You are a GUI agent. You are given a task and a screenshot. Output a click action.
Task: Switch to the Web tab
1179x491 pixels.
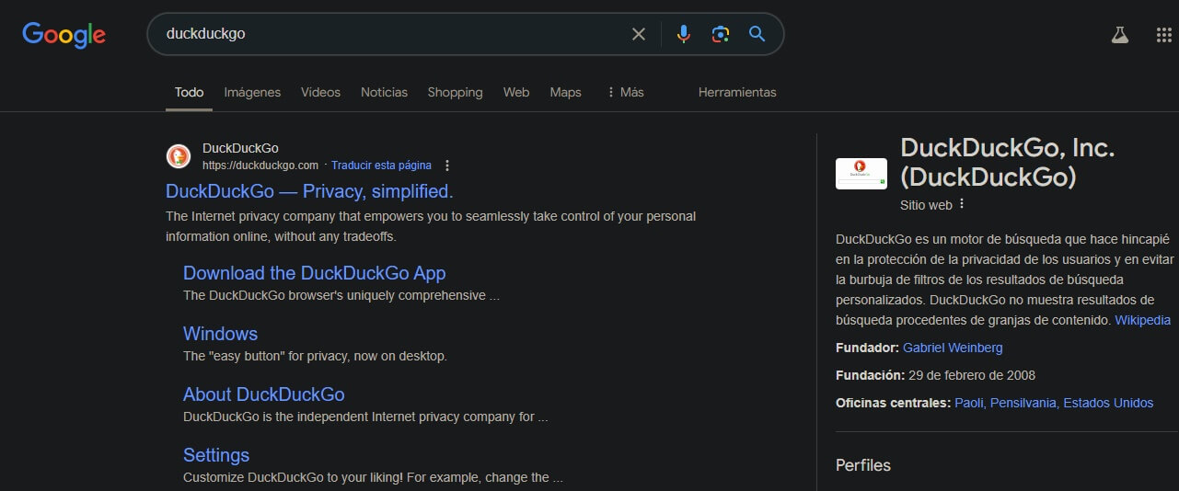click(516, 92)
